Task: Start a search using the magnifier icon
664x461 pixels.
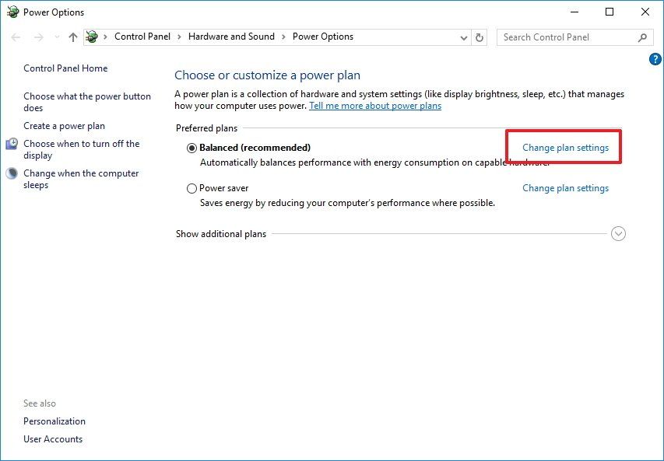Action: click(641, 37)
